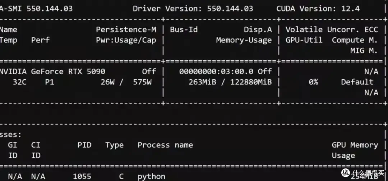Click the 0% GPU utilization value
The image size is (388, 181).
pos(314,82)
